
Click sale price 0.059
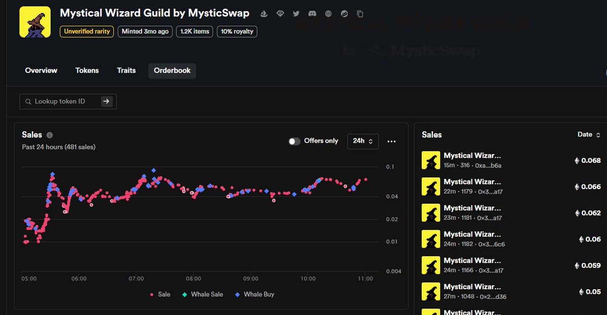(587, 265)
